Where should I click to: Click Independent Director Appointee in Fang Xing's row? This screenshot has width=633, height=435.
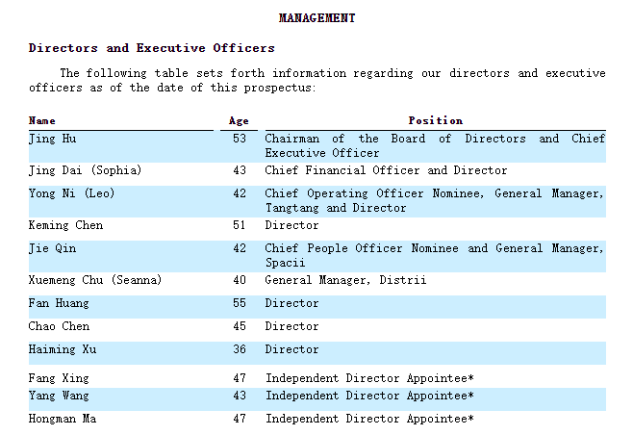(369, 378)
